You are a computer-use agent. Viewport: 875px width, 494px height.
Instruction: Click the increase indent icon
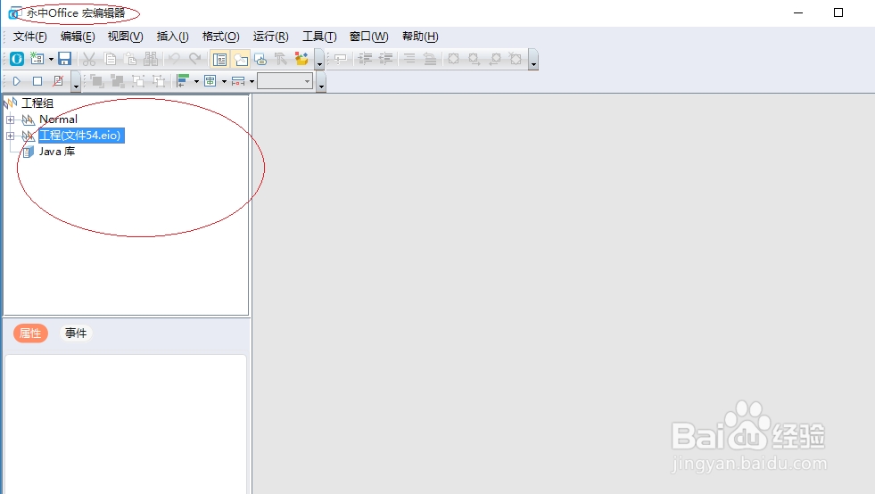[x=365, y=59]
